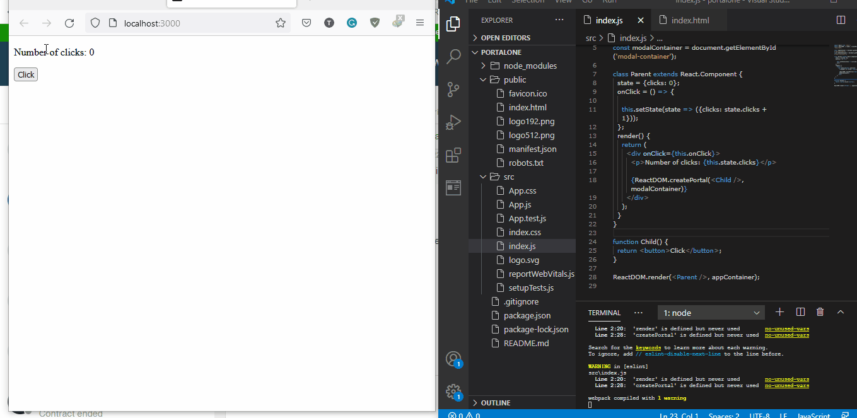Open the Grammarly extension icon
The height and width of the screenshot is (418, 857).
(x=351, y=22)
